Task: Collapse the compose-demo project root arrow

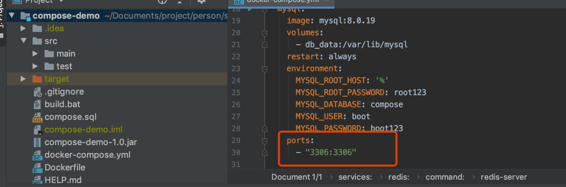Action: (11, 16)
